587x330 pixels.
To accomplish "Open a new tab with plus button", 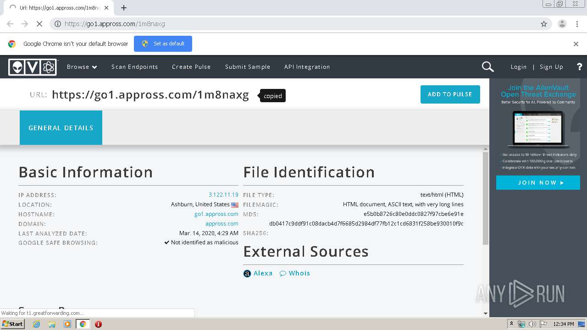I will (124, 8).
